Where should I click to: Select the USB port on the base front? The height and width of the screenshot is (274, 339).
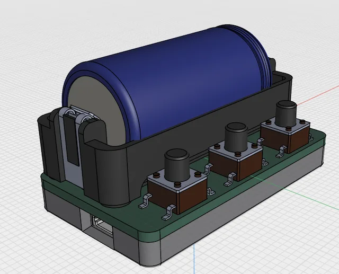103,227
